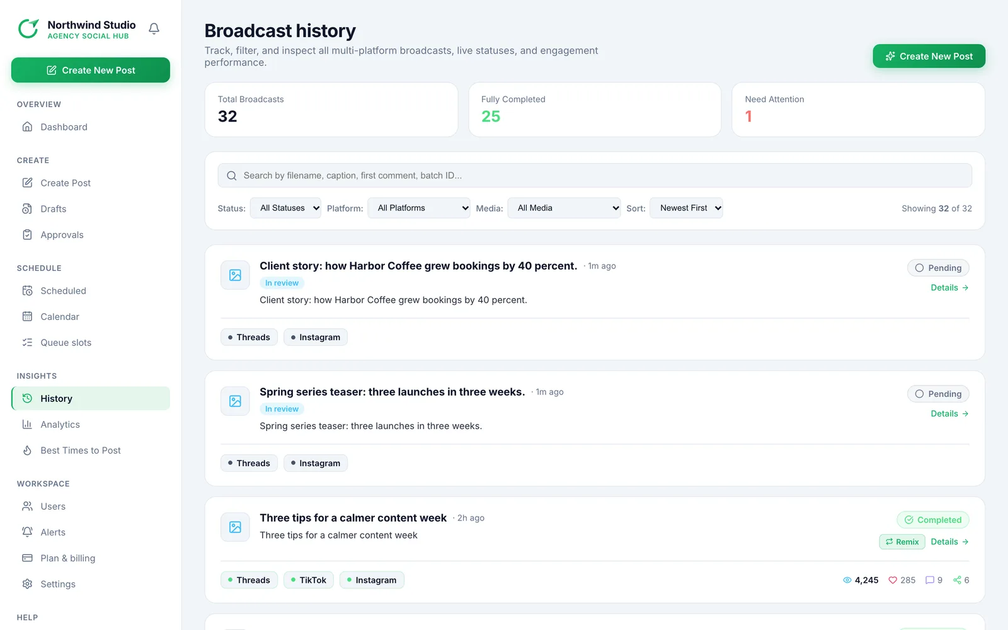This screenshot has width=1008, height=630.
Task: Click the heart likes icon showing 285
Action: [x=893, y=580]
